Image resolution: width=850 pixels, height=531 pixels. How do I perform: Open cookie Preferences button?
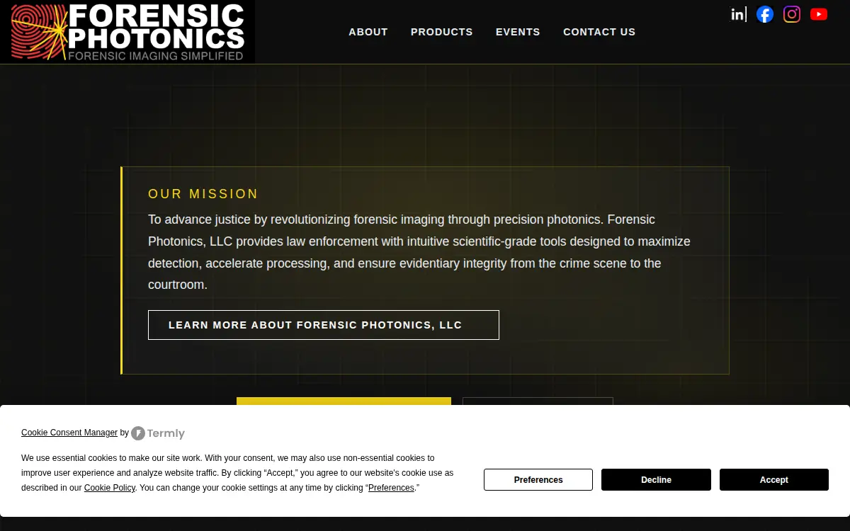(538, 479)
